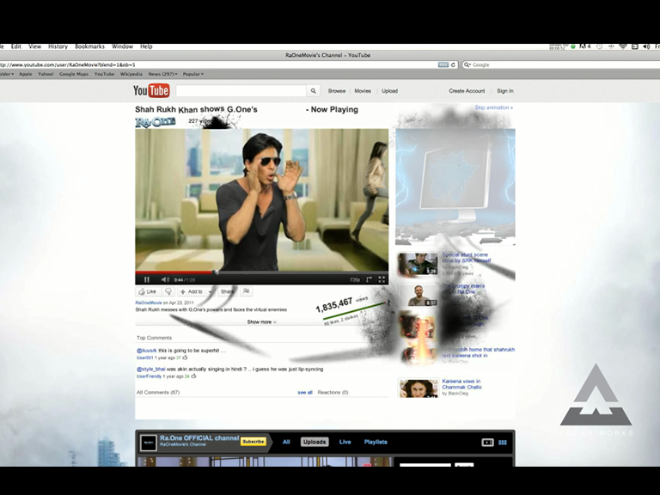This screenshot has width=660, height=495.
Task: Click the see all comments link
Action: click(305, 392)
